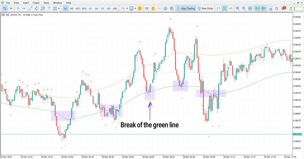Image resolution: width=304 pixels, height=159 pixels.
Task: Activate the crosshair tool
Action: click(11, 9)
